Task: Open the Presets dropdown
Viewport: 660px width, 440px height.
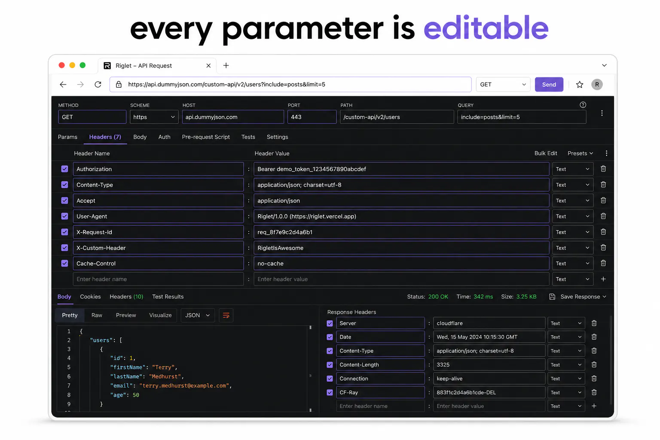Action: tap(580, 153)
